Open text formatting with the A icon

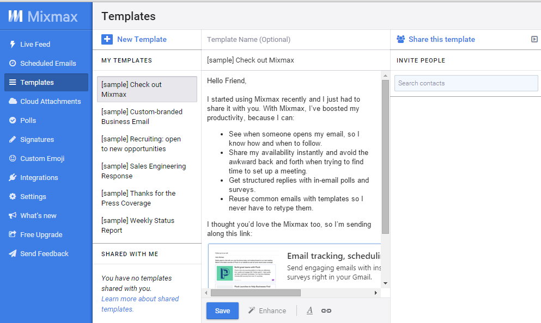(310, 310)
